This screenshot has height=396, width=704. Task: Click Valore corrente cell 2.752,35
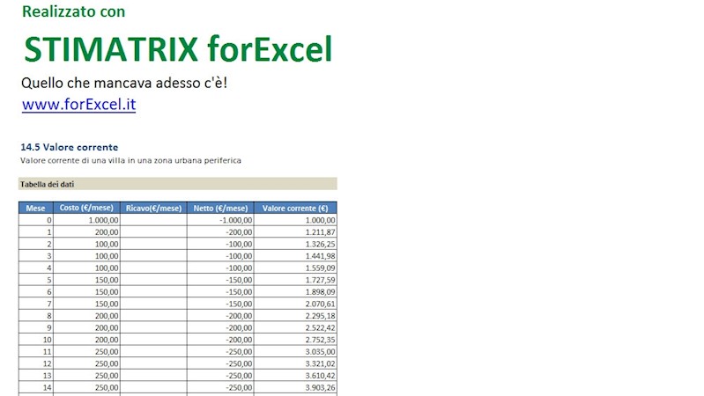[295, 340]
